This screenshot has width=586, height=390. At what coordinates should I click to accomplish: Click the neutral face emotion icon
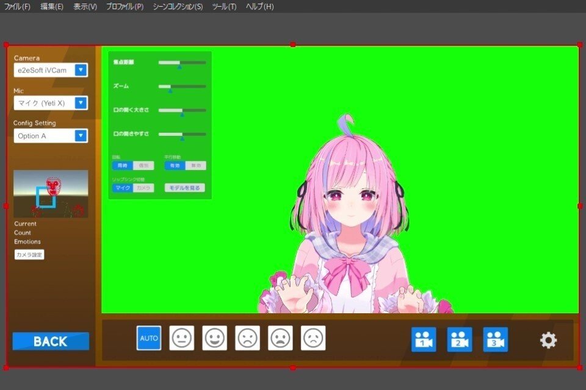point(181,338)
